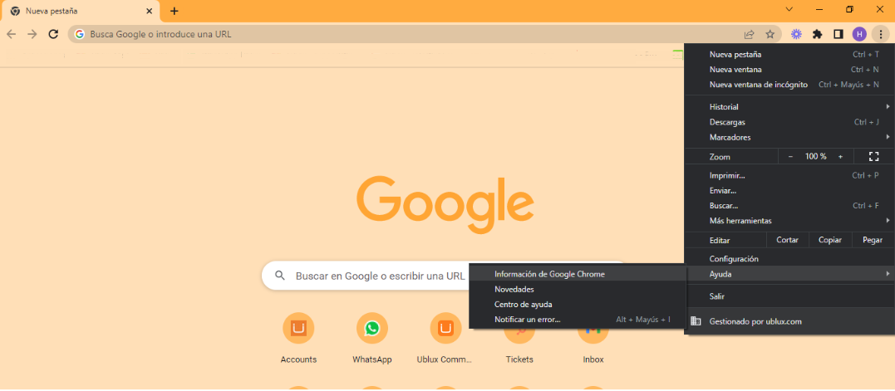Image resolution: width=895 pixels, height=391 pixels.
Task: Click the share page icon in address bar
Action: 750,34
